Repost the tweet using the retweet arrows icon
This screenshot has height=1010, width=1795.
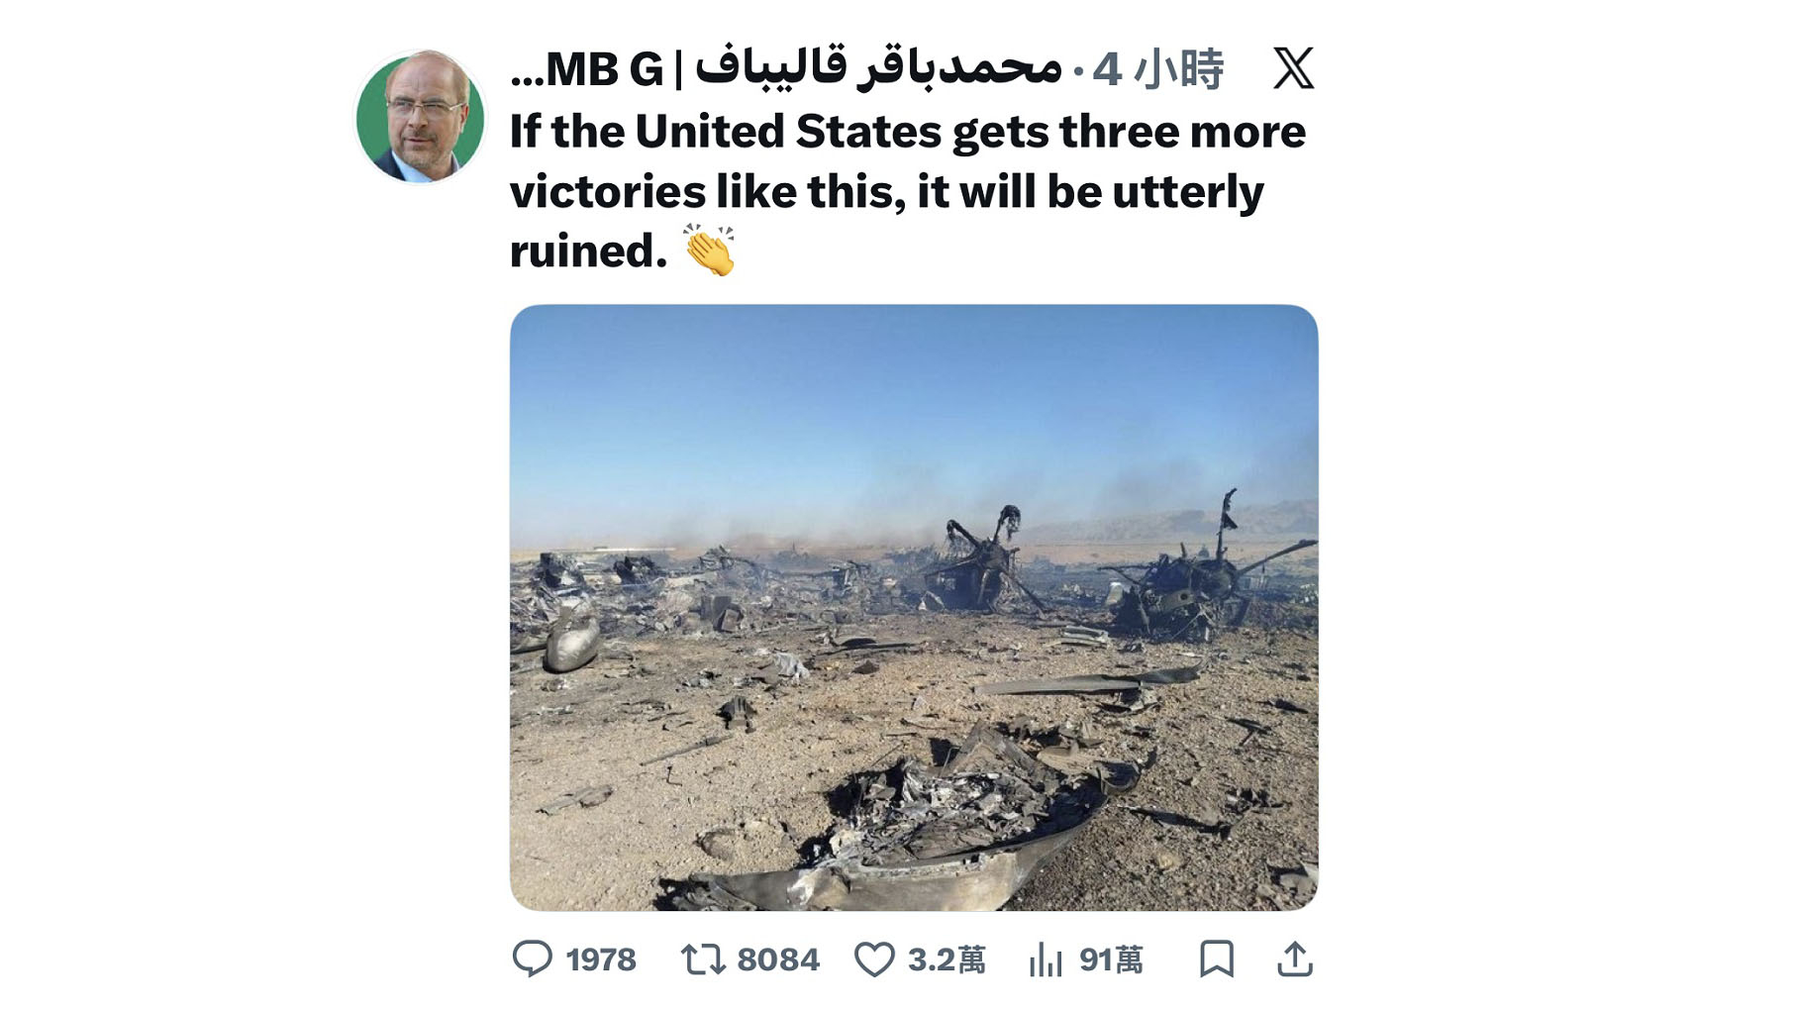point(703,959)
